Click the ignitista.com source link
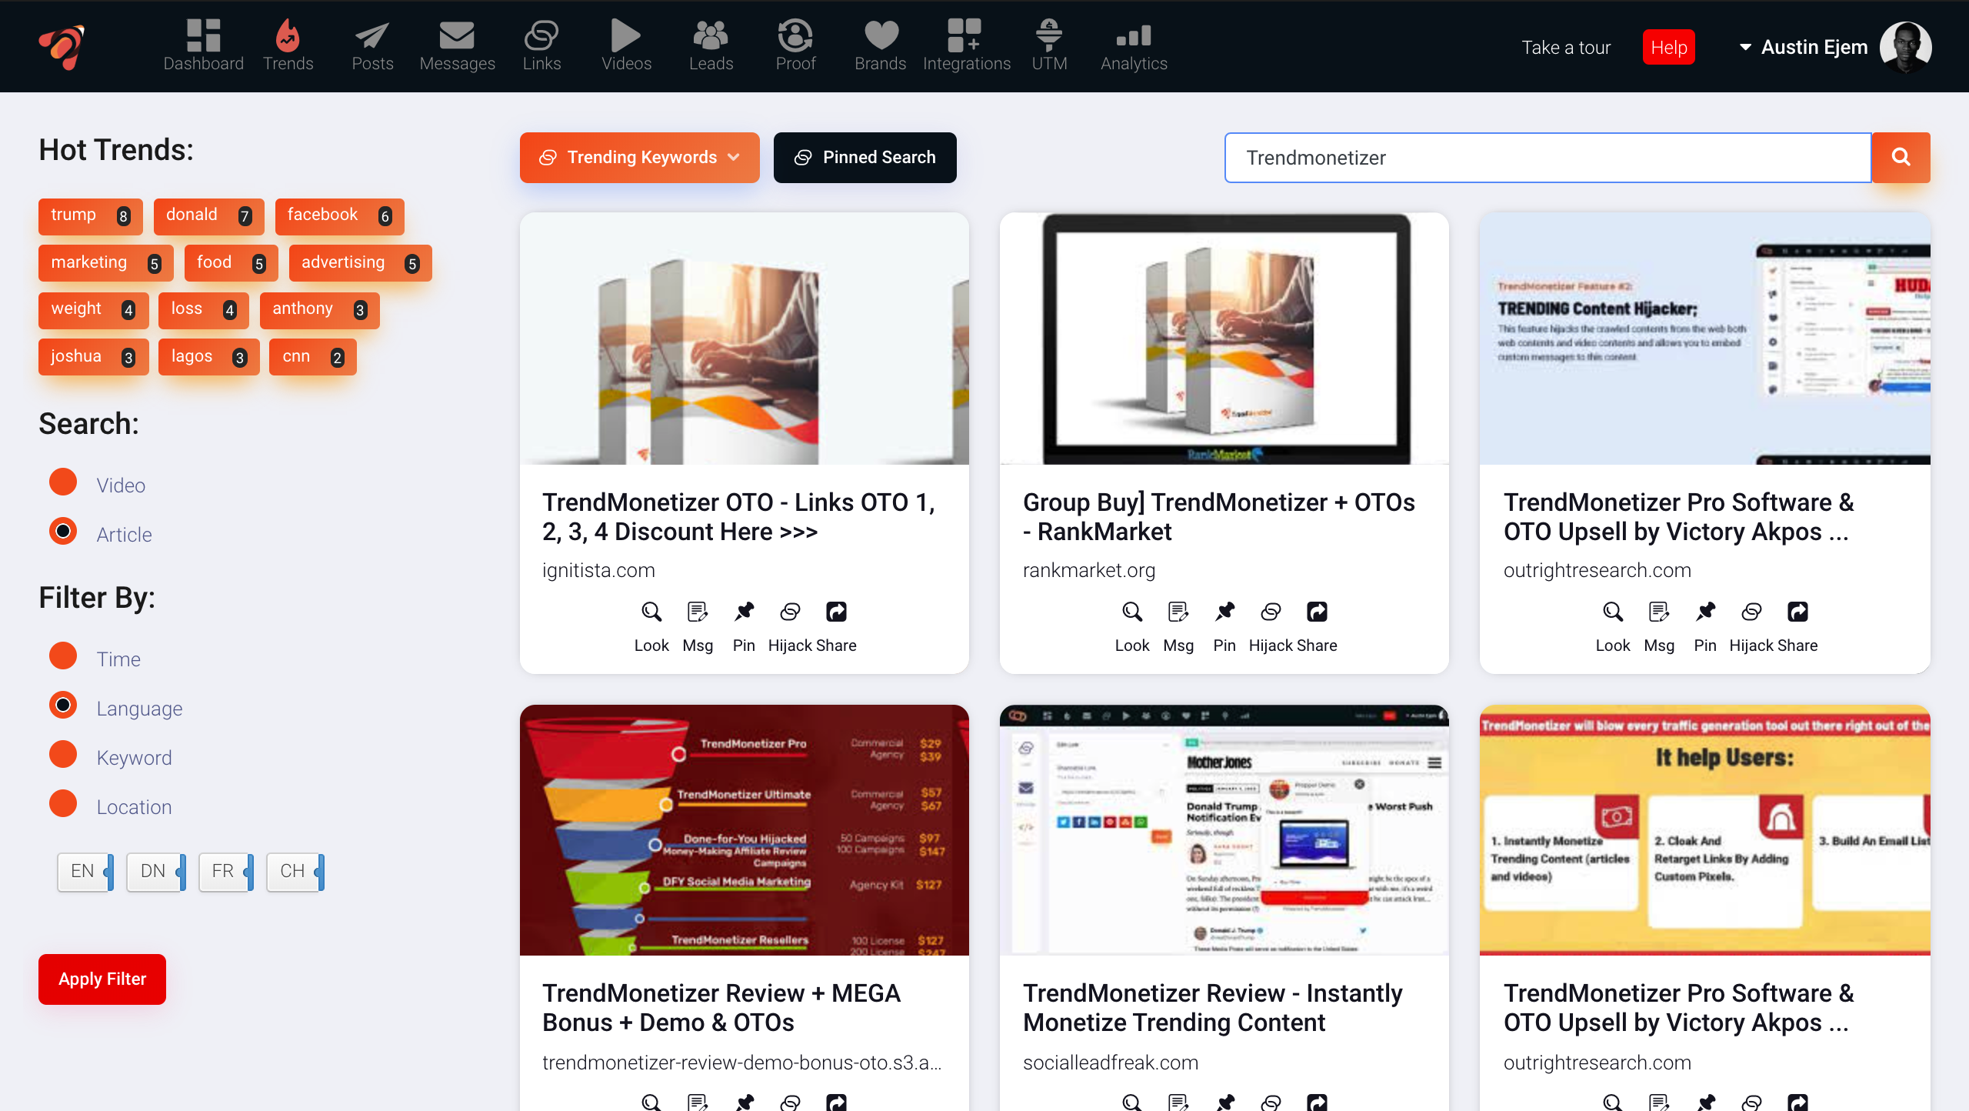Viewport: 1969px width, 1111px height. coord(598,570)
